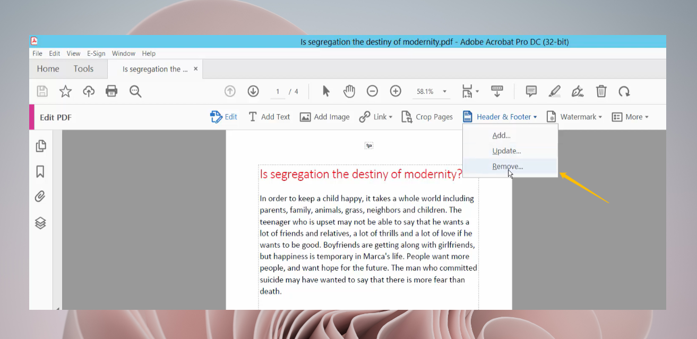
Task: Open the Page Thumbnails panel
Action: pos(41,146)
